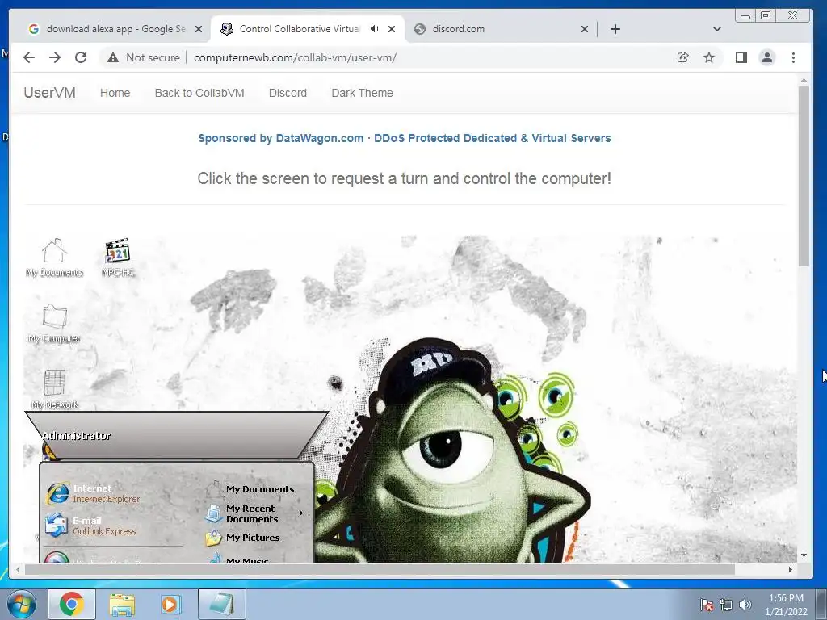This screenshot has height=620, width=827.
Task: Open Chrome's three-dot menu
Action: (793, 57)
